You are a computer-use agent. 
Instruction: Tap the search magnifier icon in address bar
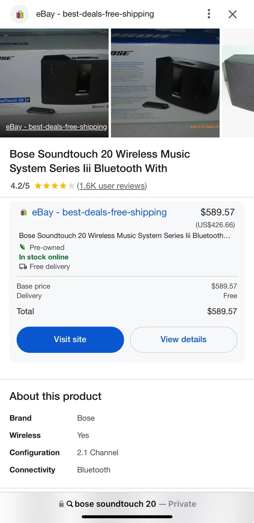coord(70,504)
